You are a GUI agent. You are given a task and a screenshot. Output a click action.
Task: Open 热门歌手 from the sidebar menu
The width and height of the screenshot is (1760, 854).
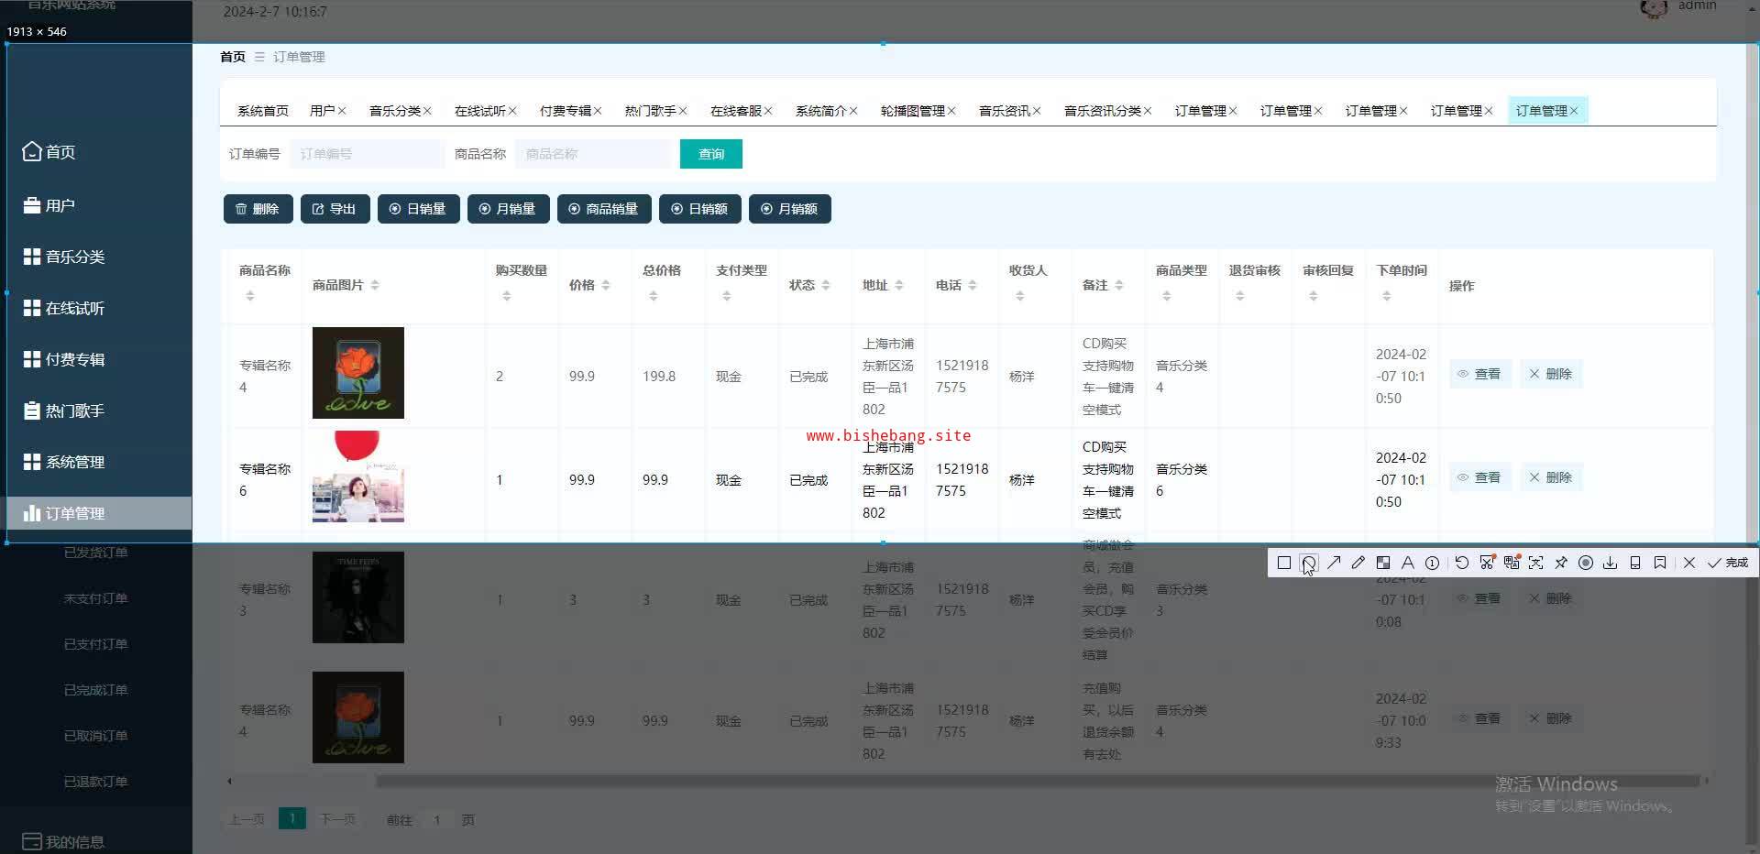pyautogui.click(x=75, y=411)
